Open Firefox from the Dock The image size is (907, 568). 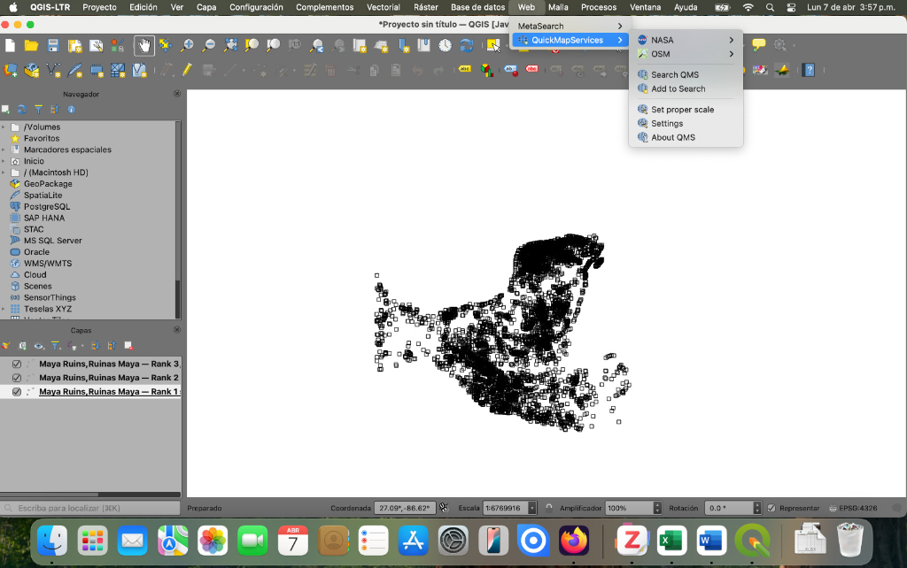[x=573, y=541]
